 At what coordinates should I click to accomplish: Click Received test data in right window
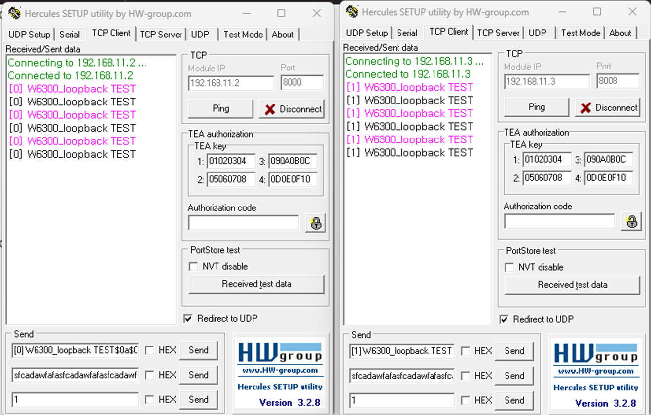pyautogui.click(x=572, y=285)
